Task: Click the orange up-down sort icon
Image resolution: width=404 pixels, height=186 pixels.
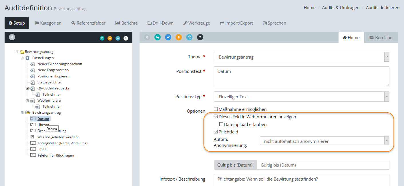Action: 179,37
